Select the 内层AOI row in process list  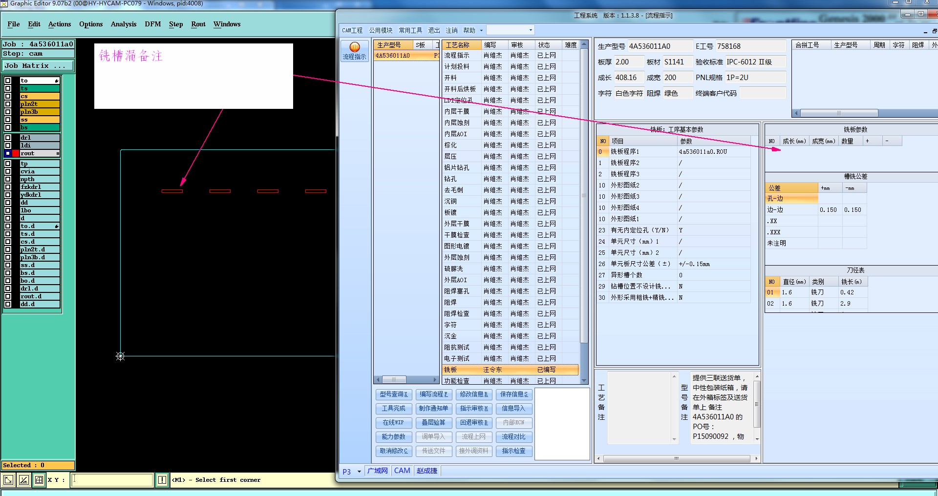pos(510,134)
